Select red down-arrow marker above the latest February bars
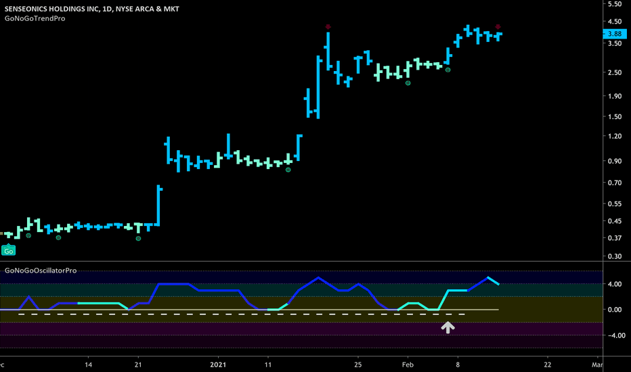The image size is (631, 372). tap(498, 27)
